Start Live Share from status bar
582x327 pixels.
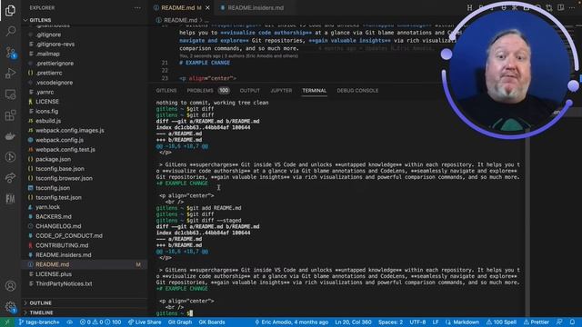click(x=145, y=322)
